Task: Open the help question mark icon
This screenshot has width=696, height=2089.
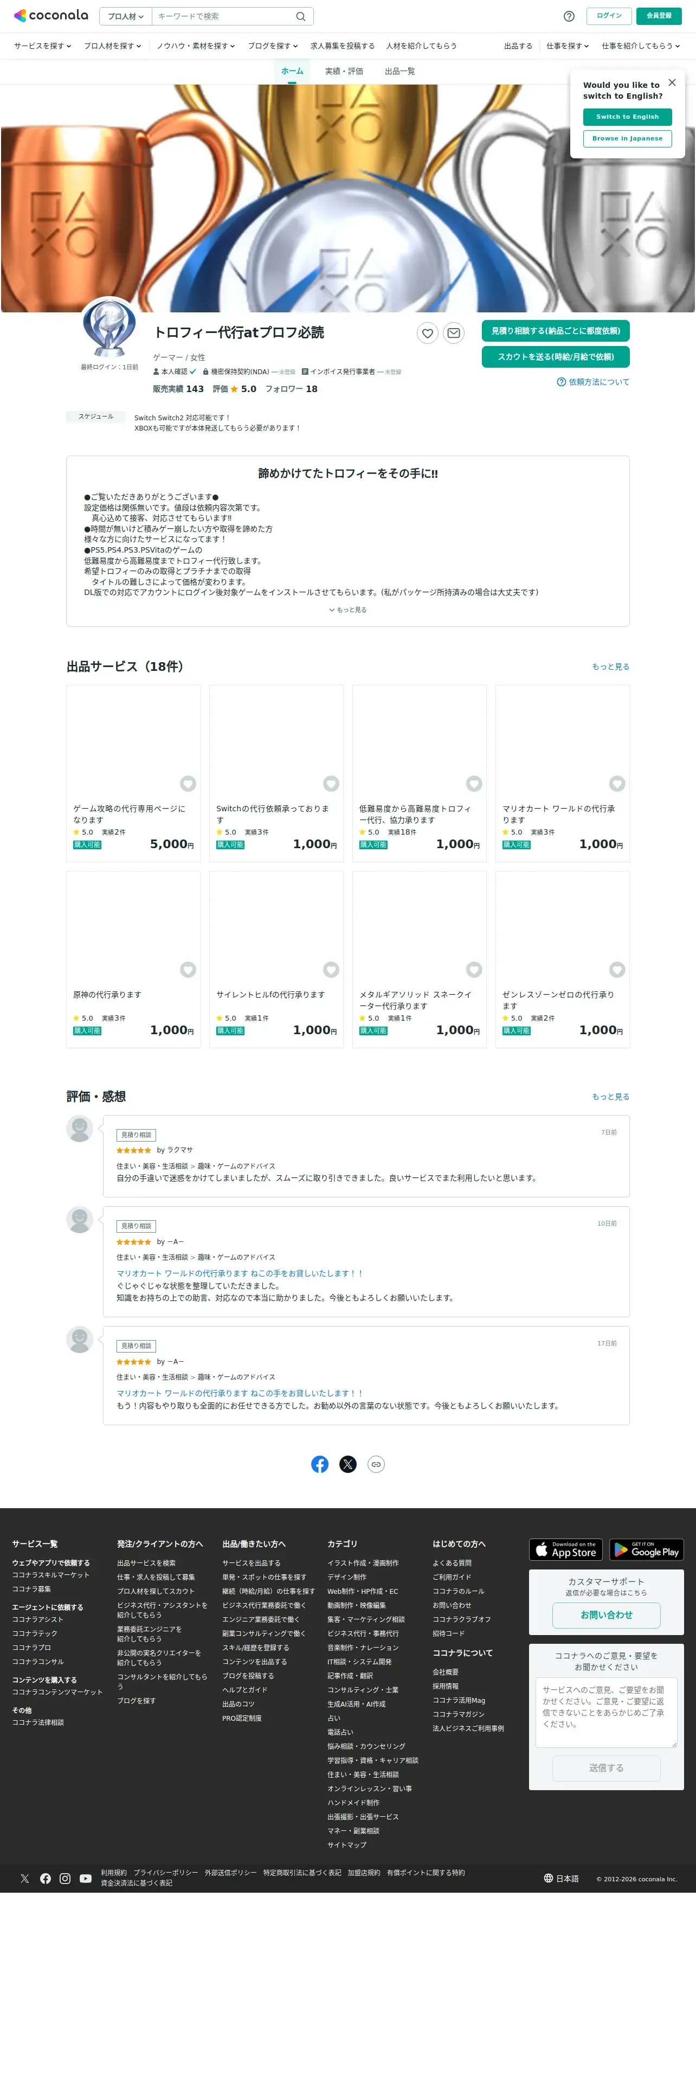Action: click(569, 16)
